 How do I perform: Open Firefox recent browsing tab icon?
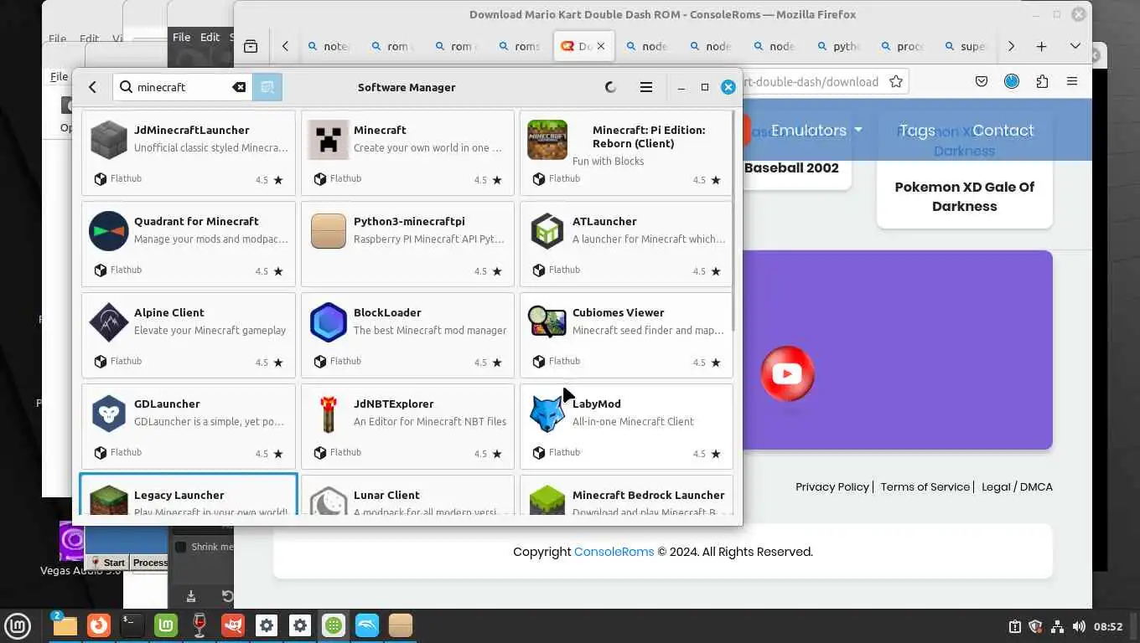coord(251,46)
